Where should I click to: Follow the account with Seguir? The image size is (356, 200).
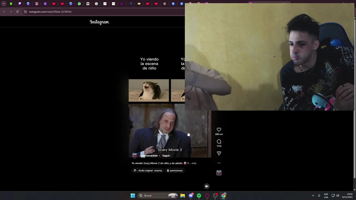coord(166,156)
